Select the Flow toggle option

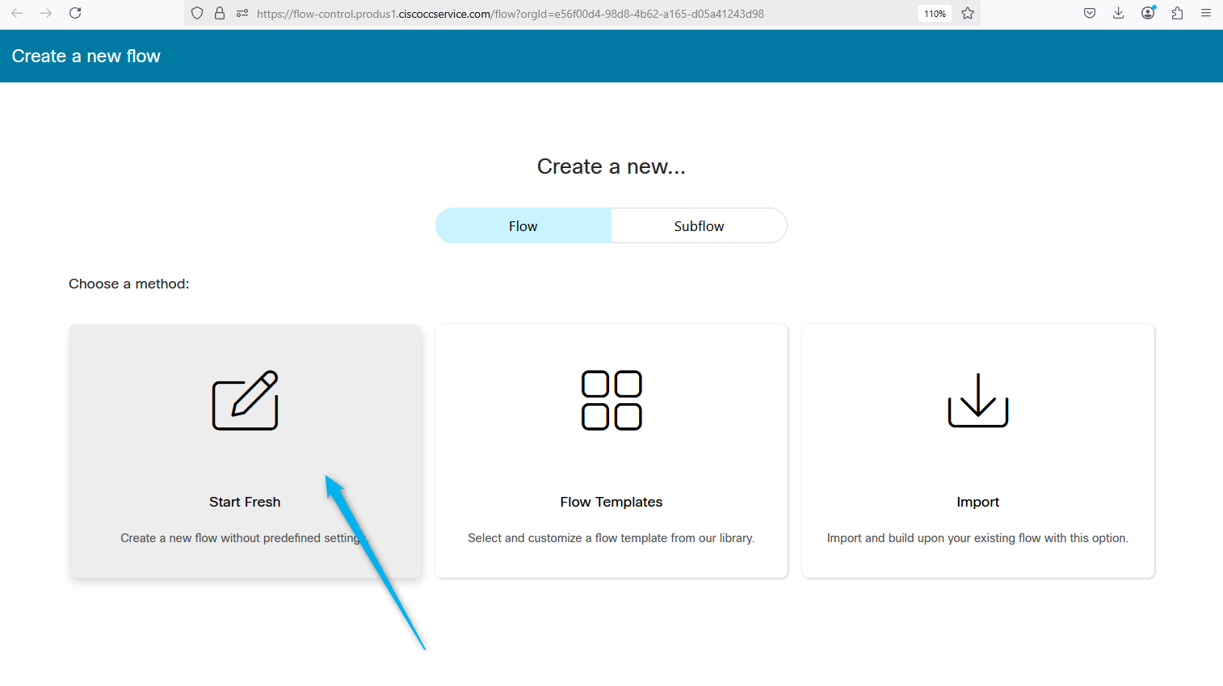coord(523,226)
